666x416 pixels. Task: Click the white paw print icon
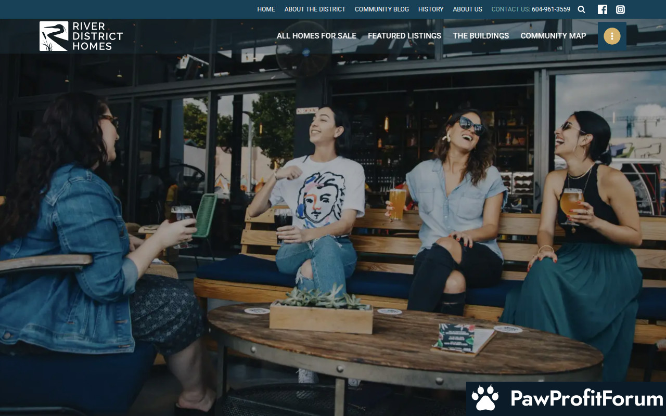485,398
